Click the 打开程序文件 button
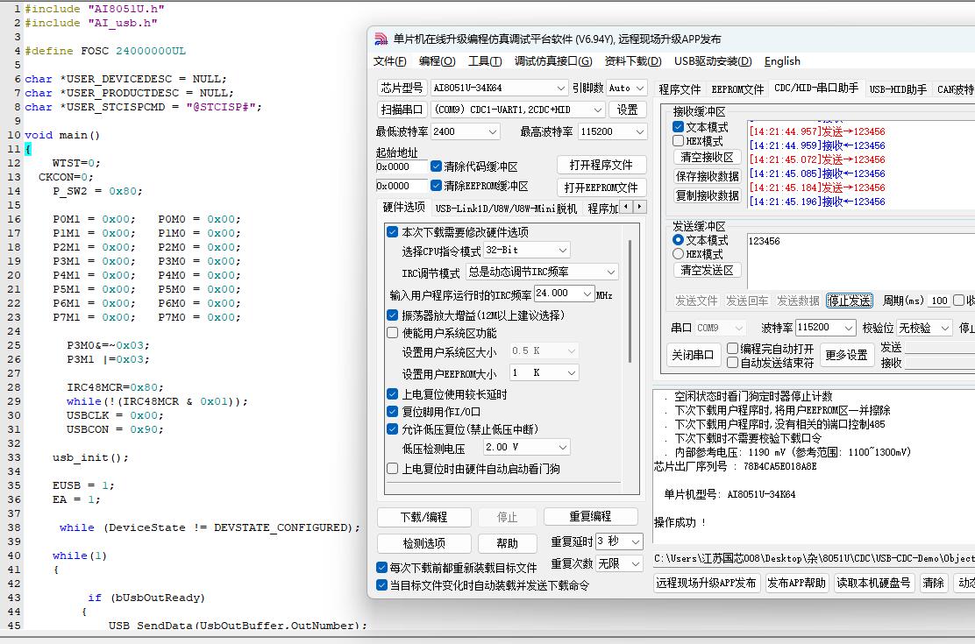This screenshot has width=975, height=644. coord(601,165)
